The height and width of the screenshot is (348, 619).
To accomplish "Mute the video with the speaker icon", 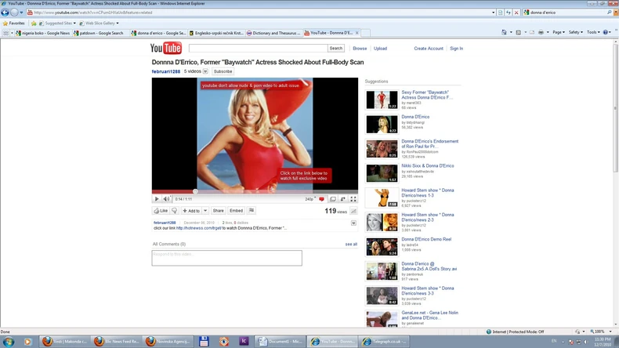I will coord(166,199).
